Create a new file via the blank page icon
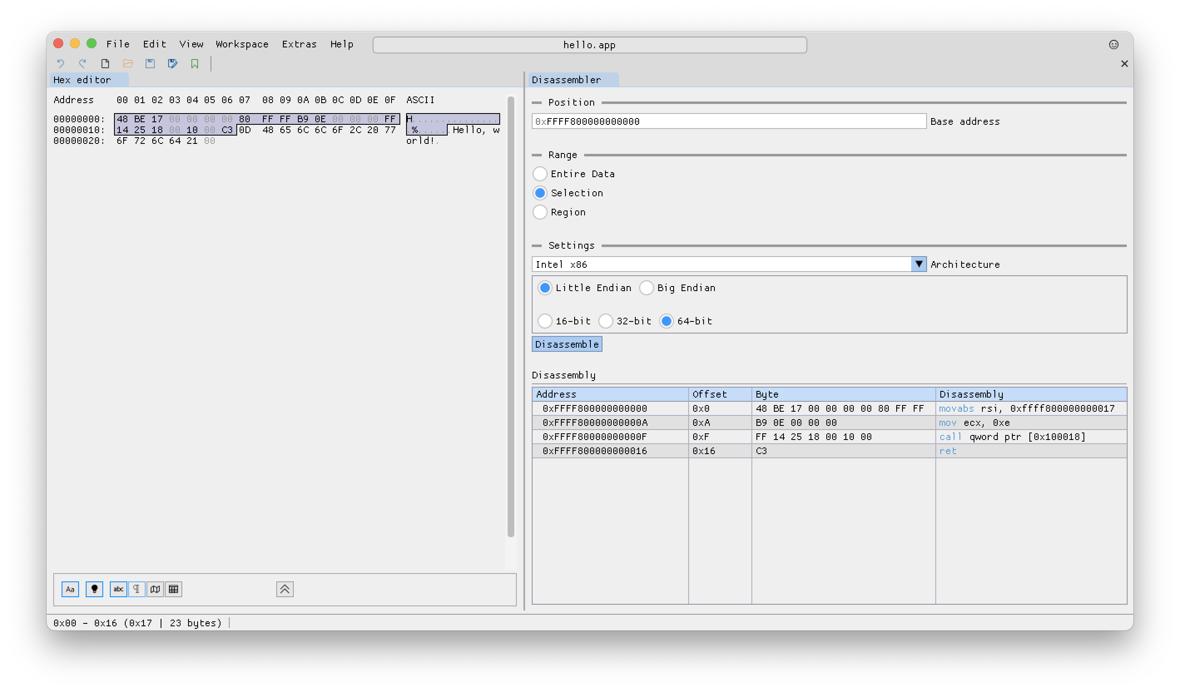The width and height of the screenshot is (1180, 692). [x=105, y=64]
